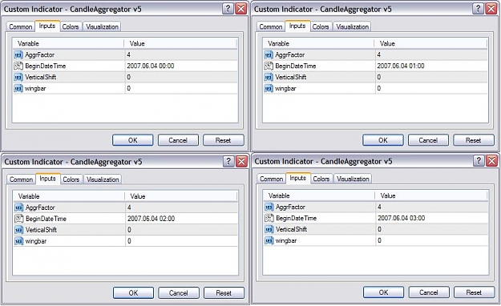Click VerticalShift icon in 00:00 dialog
The image size is (501, 306).
[18, 77]
